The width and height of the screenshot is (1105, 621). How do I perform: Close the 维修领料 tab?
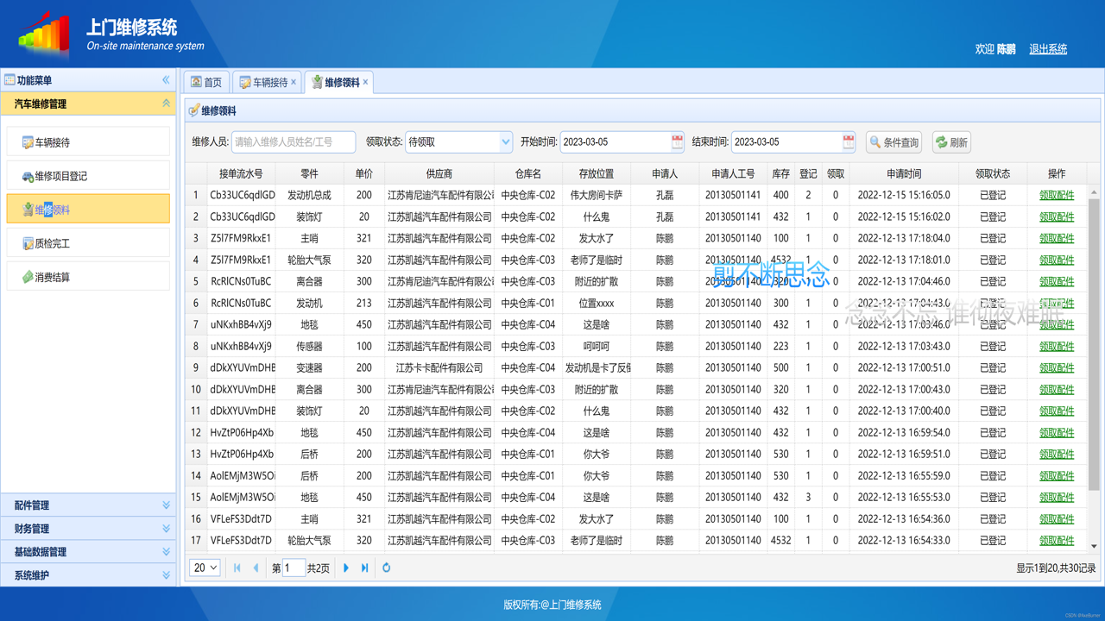365,83
